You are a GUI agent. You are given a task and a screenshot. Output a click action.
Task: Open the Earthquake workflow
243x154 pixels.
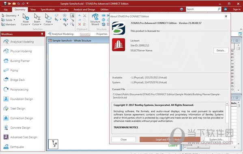pyautogui.click(x=23, y=147)
